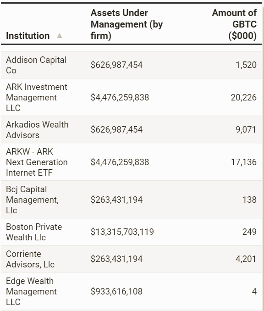Sort by Institution column header

click(x=28, y=36)
